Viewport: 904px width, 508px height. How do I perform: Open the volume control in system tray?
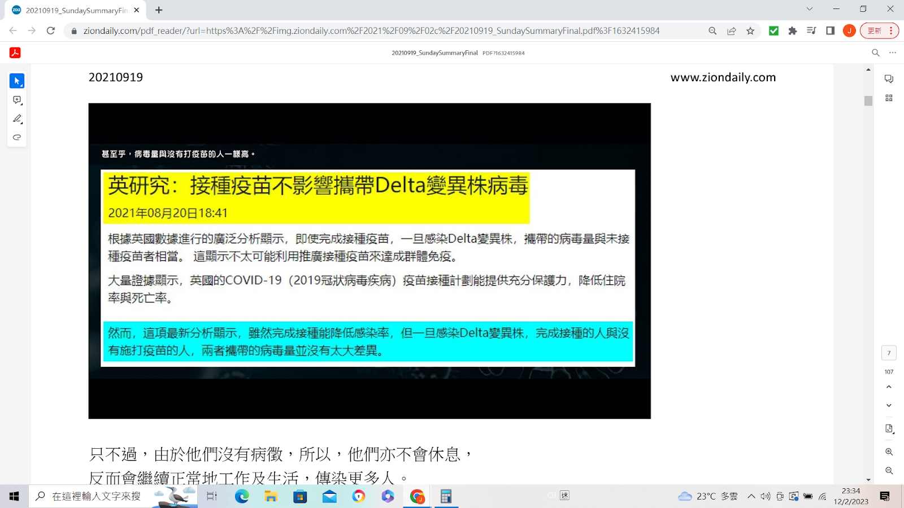[766, 496]
